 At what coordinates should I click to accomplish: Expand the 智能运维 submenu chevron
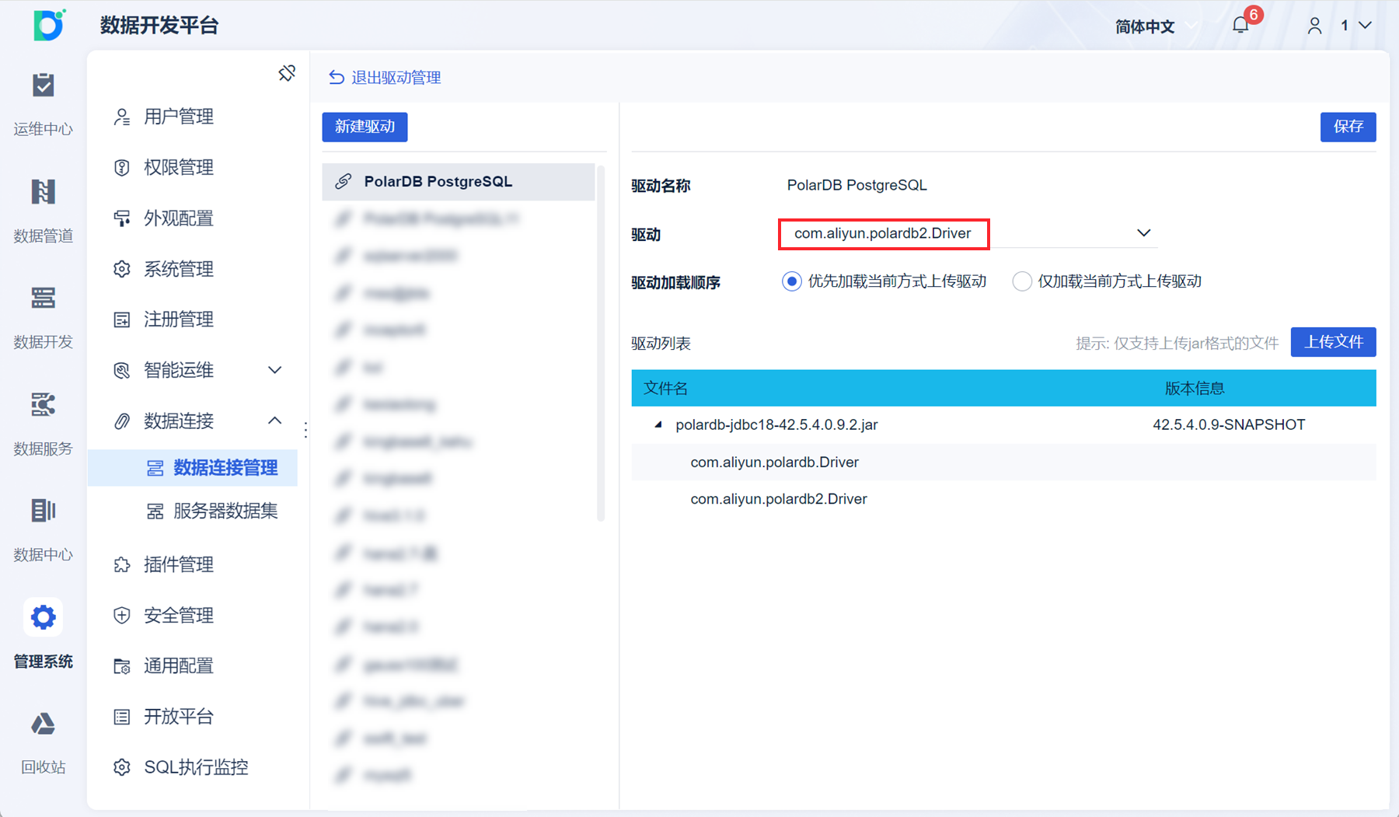pos(274,370)
